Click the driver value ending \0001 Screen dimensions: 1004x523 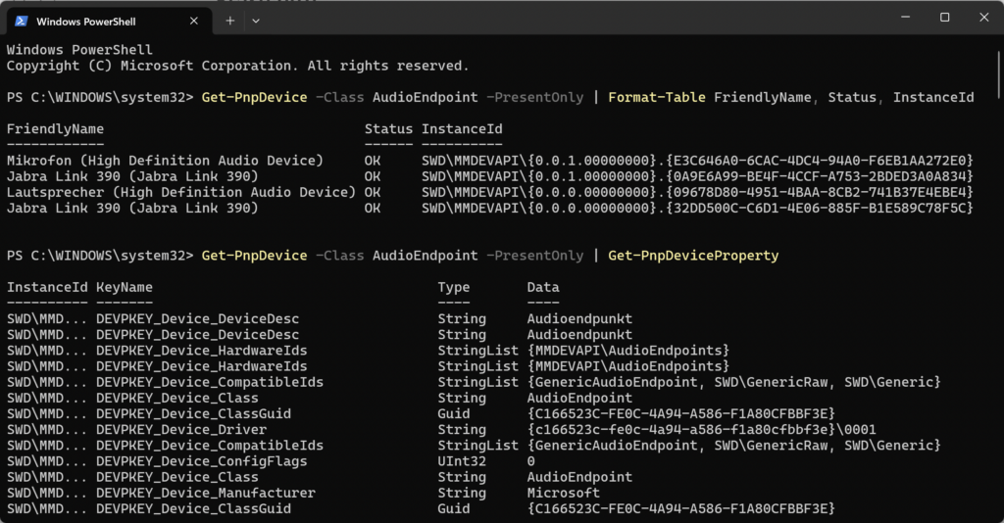[702, 430]
